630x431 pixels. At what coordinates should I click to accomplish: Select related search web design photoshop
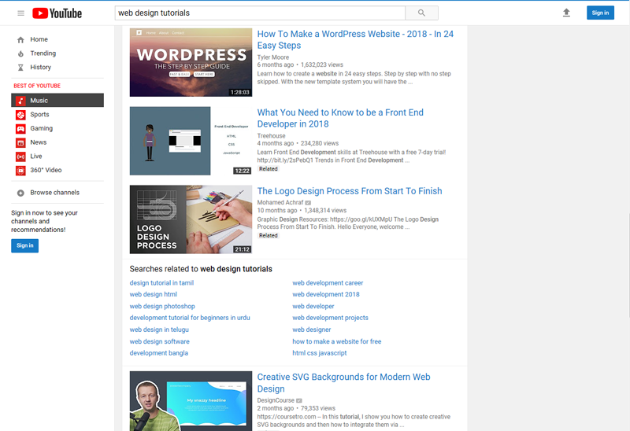(162, 306)
